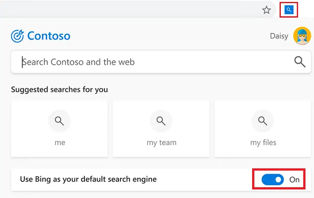Open Daisy's profile avatar picture
314x198 pixels.
(302, 36)
